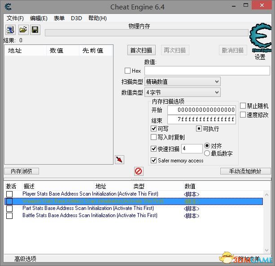Toggle Safer memory access checkbox

(153, 160)
